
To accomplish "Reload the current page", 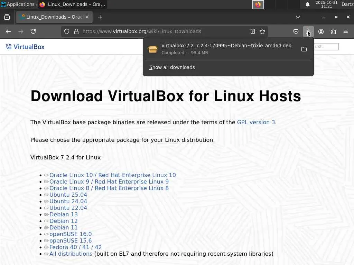I will point(33,31).
